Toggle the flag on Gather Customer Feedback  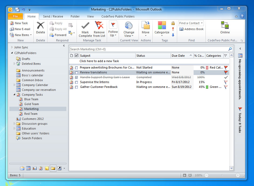point(226,87)
